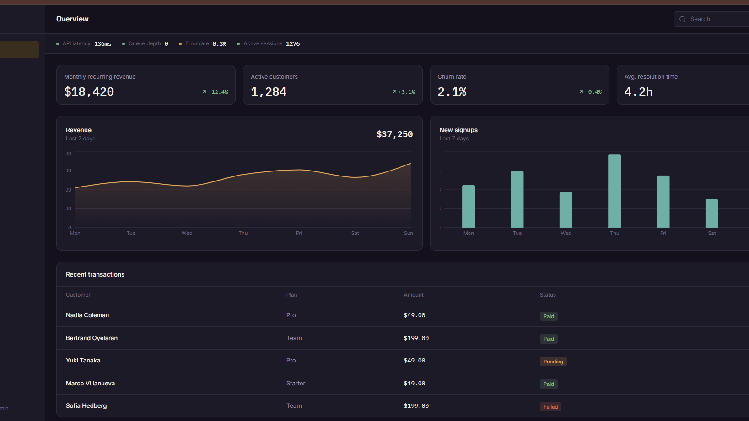Click the Error rate orange status dot
The height and width of the screenshot is (421, 749).
[180, 44]
